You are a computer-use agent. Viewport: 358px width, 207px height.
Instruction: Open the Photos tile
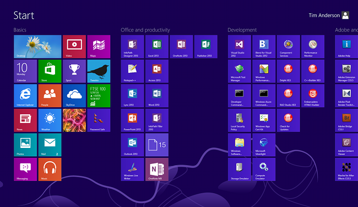point(25,145)
